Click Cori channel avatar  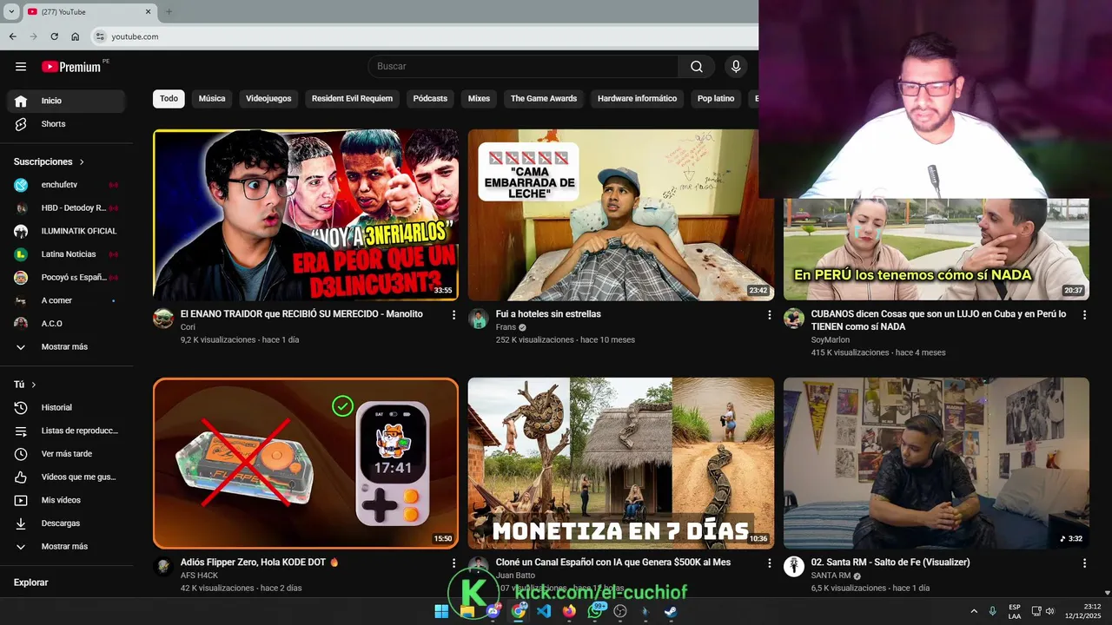(x=163, y=319)
